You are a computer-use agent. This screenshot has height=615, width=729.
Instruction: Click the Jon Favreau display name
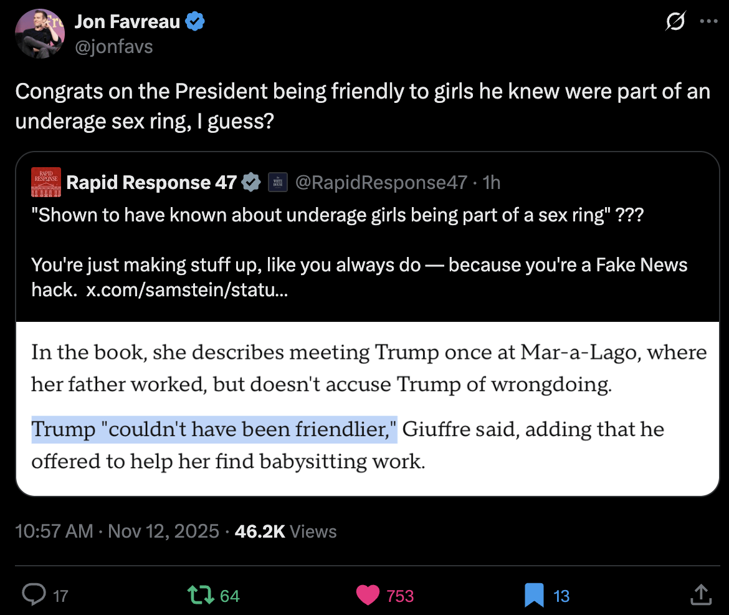point(127,22)
